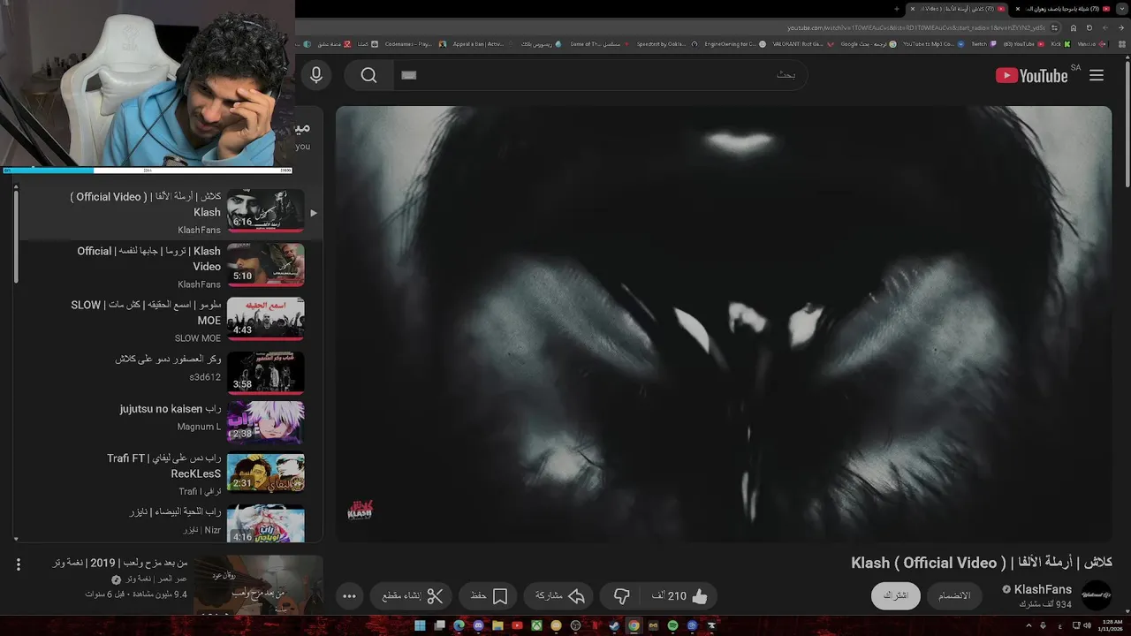Open options menu for the suggested 2019 video
The image size is (1131, 636).
tap(18, 564)
